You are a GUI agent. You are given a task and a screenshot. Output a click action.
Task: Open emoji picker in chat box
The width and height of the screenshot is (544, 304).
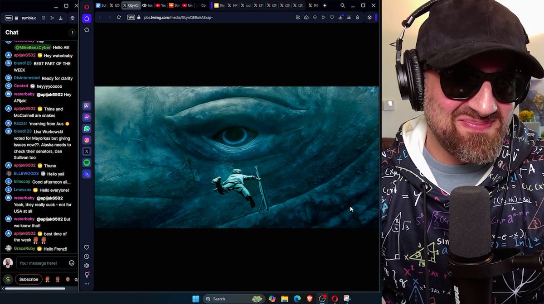point(72,263)
